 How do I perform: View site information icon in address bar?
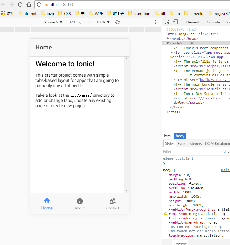(x=39, y=5)
